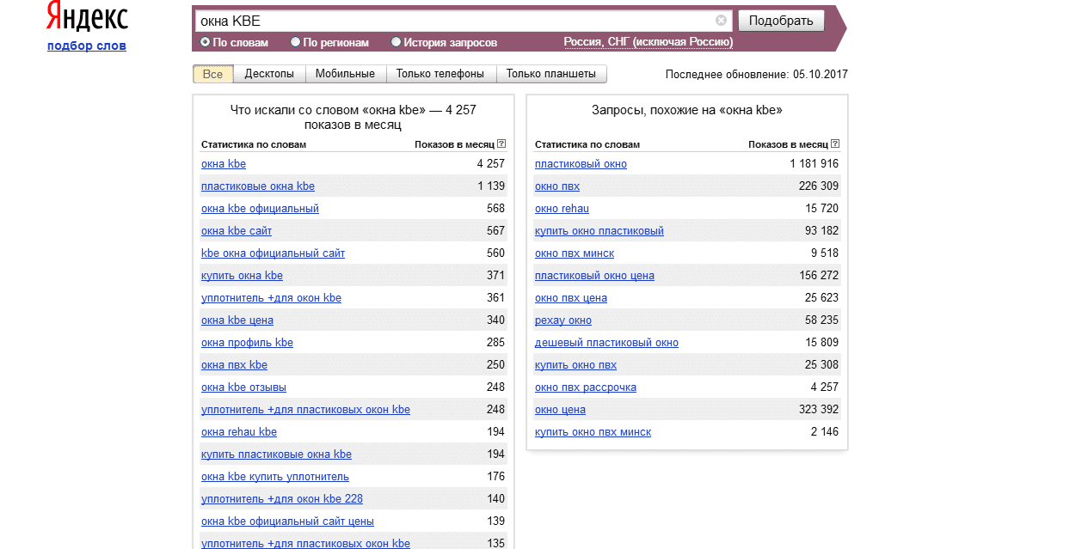Open the 'подбор слов' link
The image size is (1082, 549).
point(86,46)
